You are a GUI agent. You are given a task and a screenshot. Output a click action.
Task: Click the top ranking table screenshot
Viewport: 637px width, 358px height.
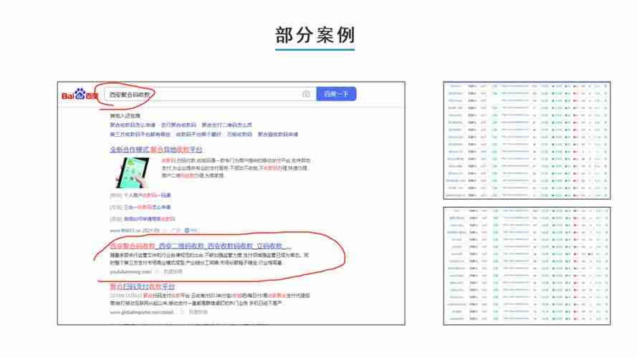527,140
